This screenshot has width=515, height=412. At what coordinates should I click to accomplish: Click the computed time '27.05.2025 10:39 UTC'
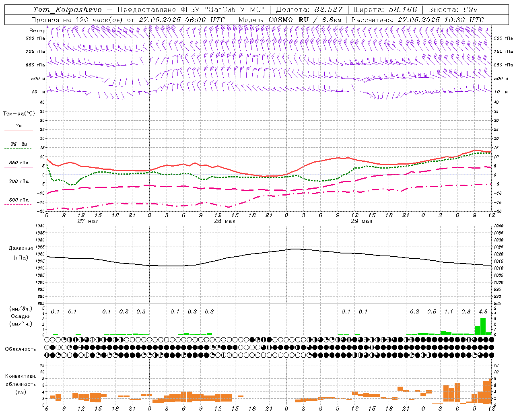point(441,20)
